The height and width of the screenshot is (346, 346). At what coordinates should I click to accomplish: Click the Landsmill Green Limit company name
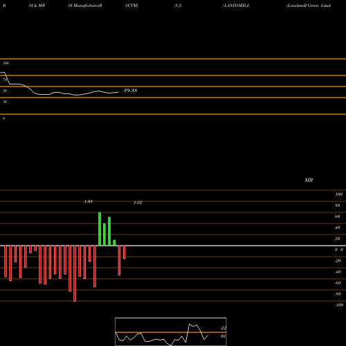tap(309, 6)
